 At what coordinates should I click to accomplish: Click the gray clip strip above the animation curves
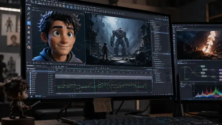click(x=103, y=76)
